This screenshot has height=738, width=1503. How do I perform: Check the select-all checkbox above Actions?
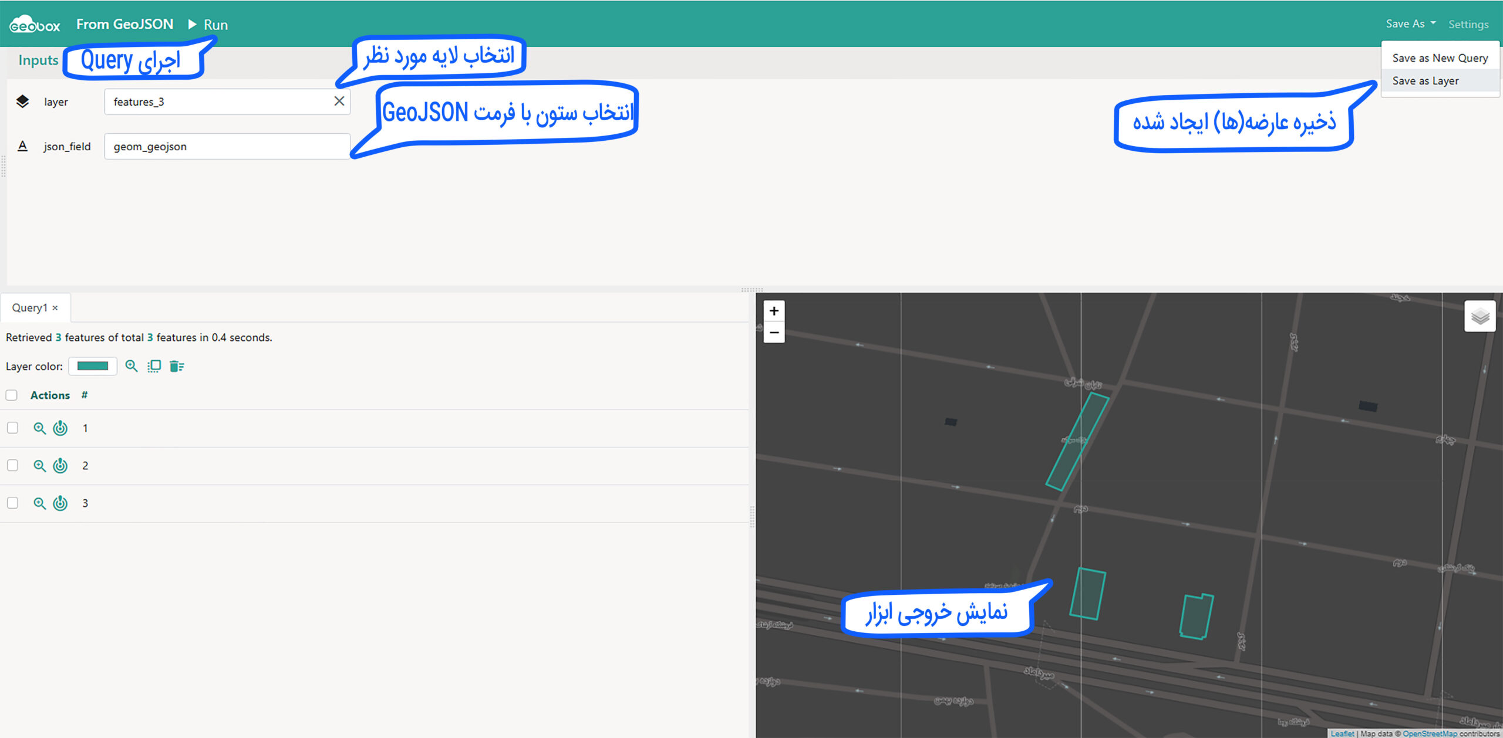[12, 395]
